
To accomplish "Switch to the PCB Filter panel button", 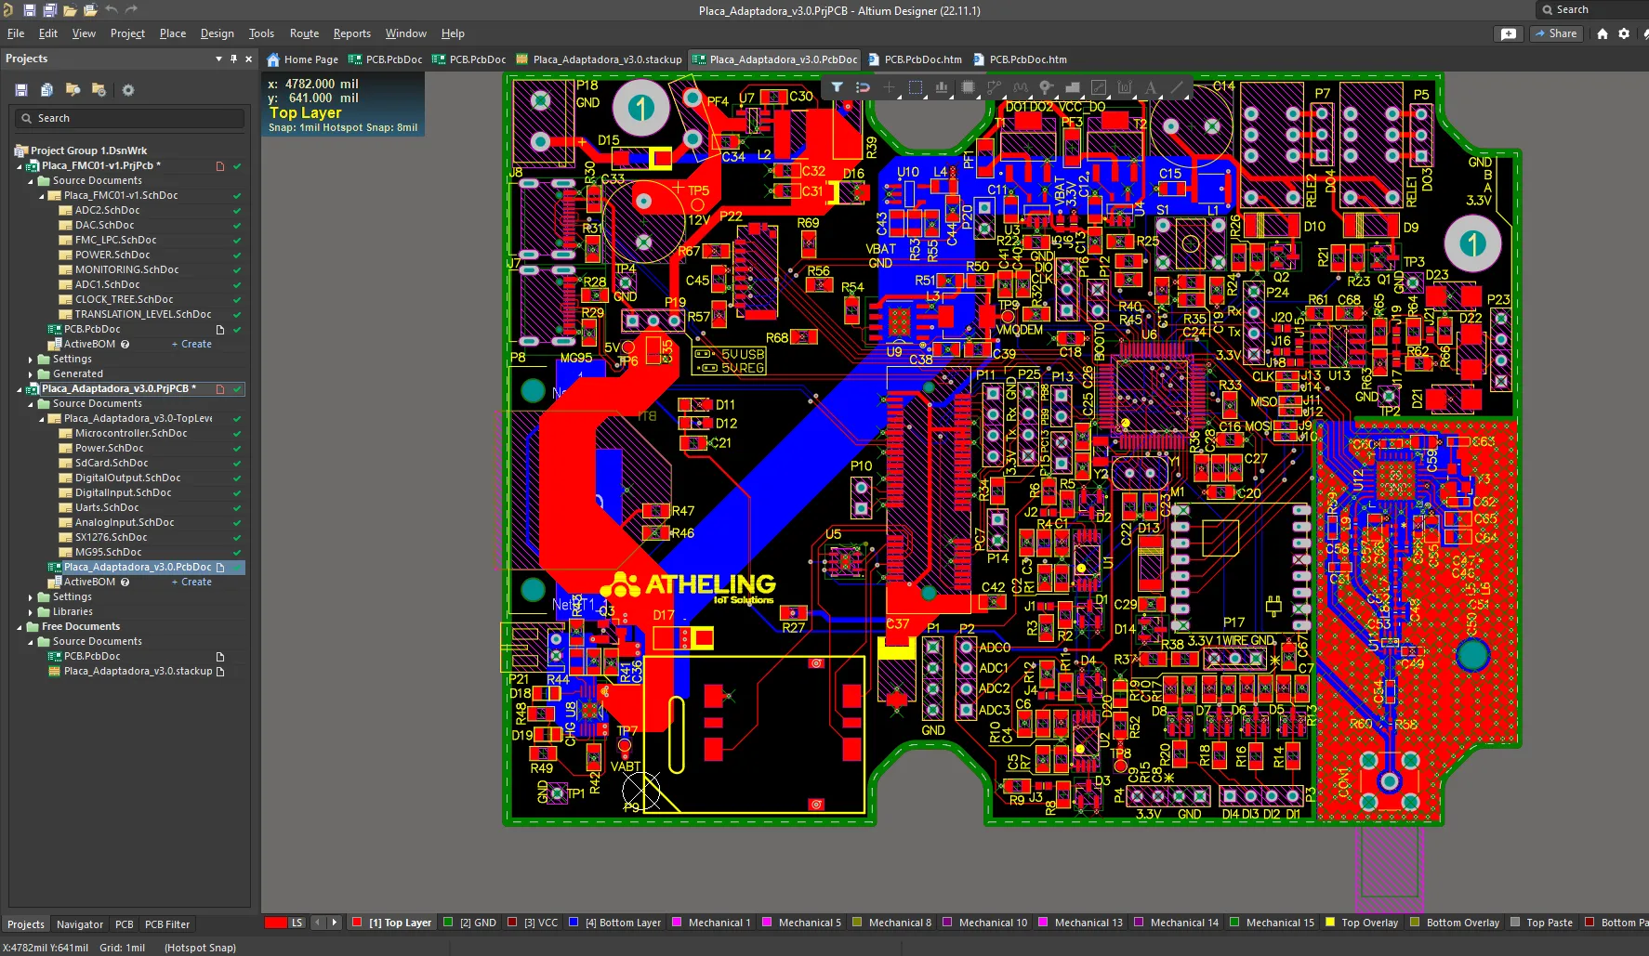I will coord(167,923).
